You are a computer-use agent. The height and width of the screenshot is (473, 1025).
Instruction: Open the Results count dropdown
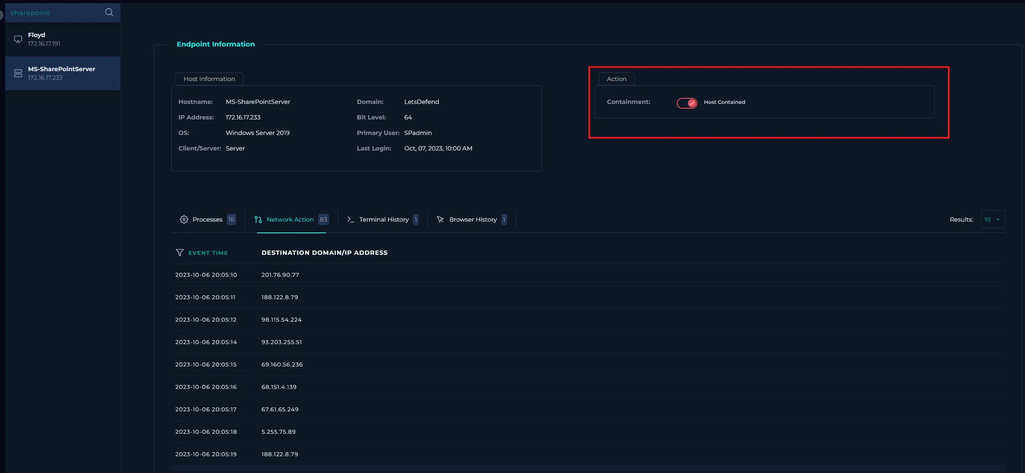[x=992, y=219]
